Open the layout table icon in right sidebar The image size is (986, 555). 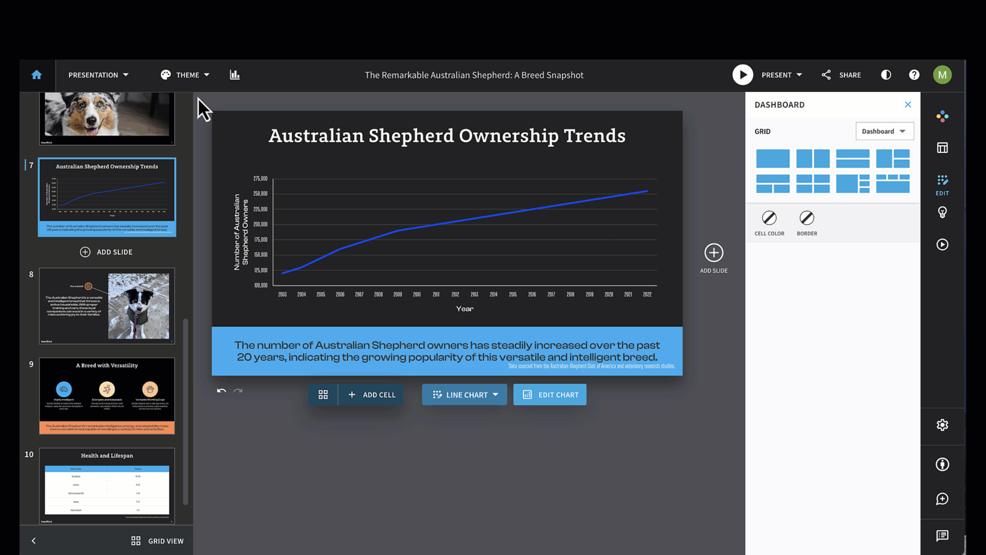[x=942, y=148]
